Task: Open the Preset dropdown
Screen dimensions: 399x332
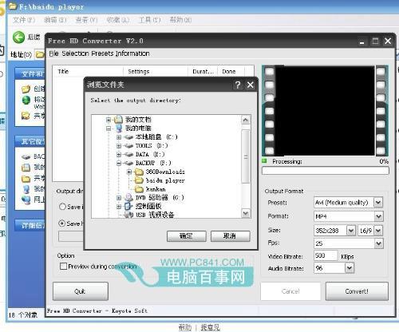Action: click(x=378, y=203)
